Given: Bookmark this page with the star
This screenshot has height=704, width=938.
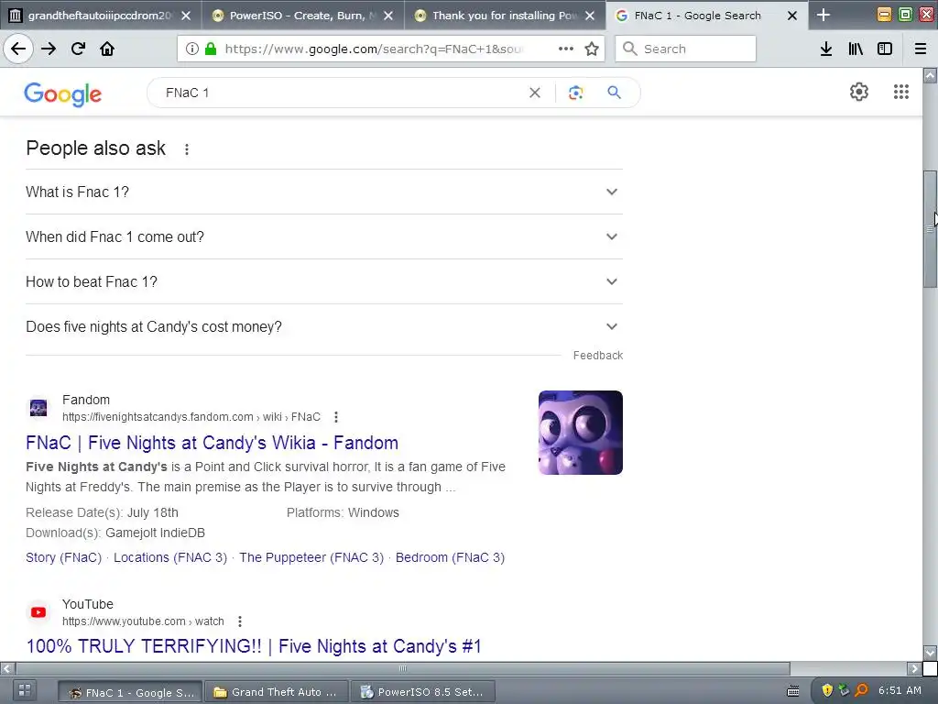Looking at the screenshot, I should click(x=592, y=49).
